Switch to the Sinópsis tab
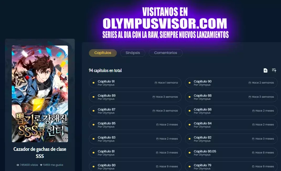281x171 pixels. (132, 53)
